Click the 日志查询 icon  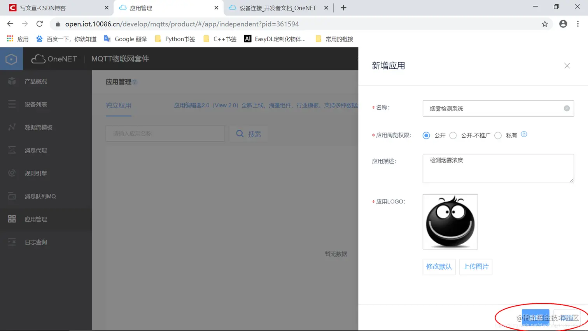click(12, 242)
